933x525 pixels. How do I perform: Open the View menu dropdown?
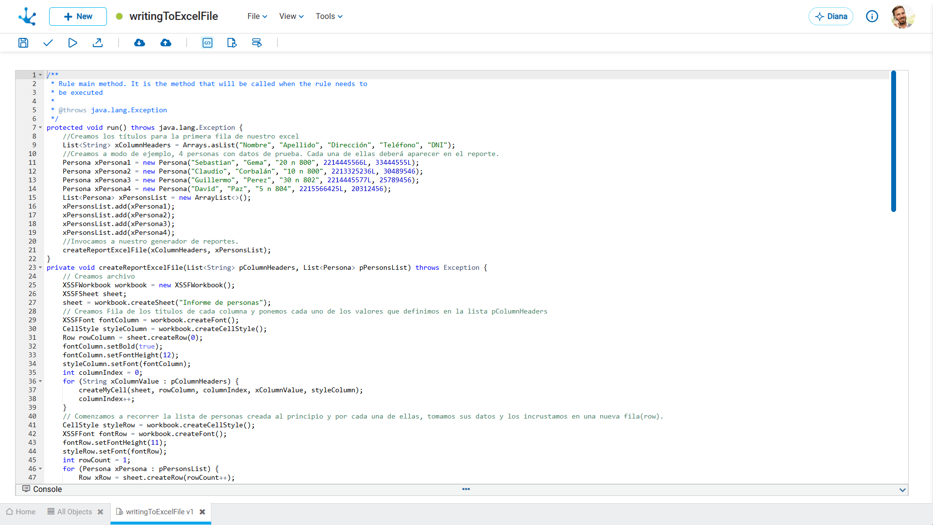(x=292, y=17)
